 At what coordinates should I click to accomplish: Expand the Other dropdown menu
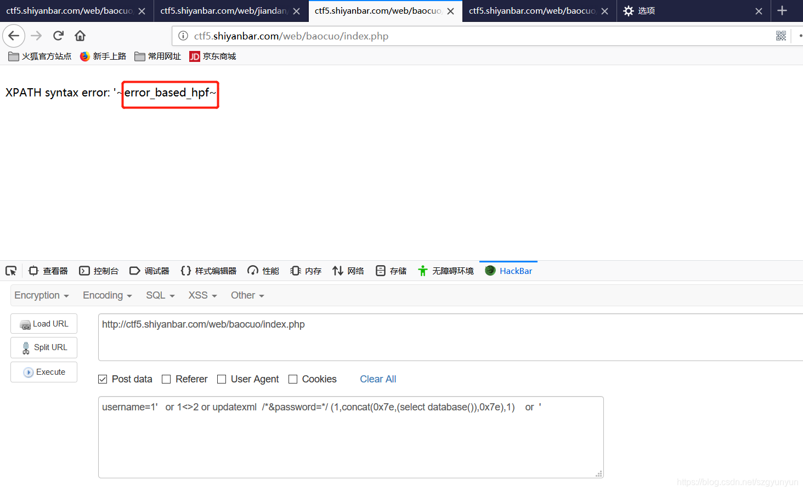point(247,295)
